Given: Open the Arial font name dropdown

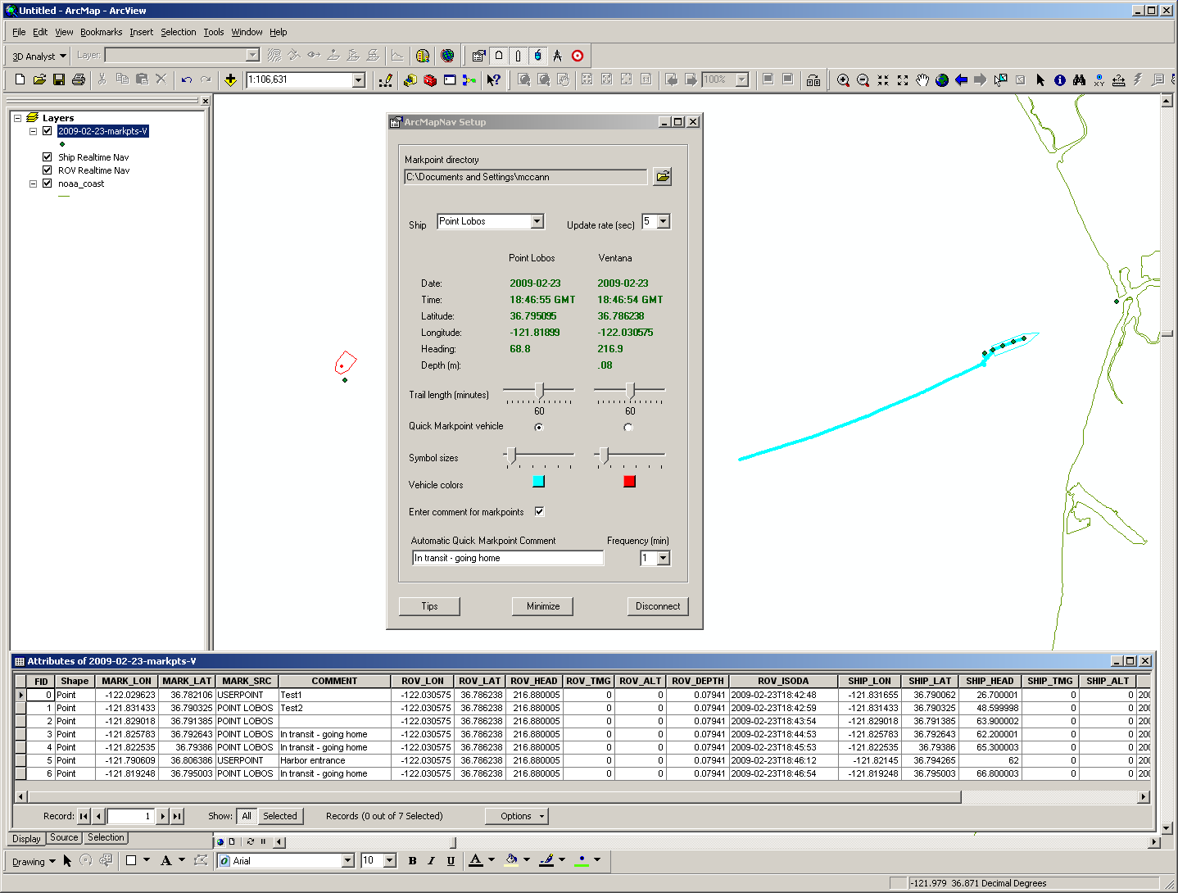Looking at the screenshot, I should 347,860.
